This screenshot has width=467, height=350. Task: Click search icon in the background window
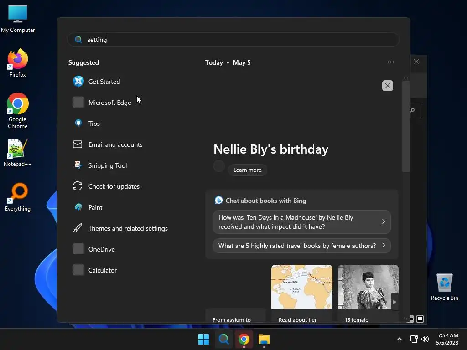(x=413, y=110)
